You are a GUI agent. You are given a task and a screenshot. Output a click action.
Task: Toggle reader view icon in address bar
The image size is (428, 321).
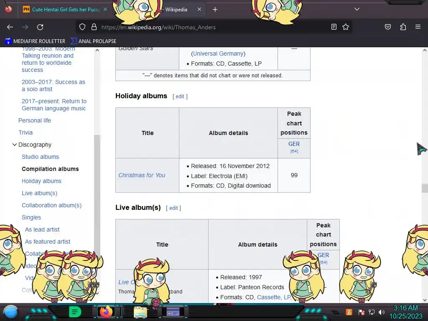coord(334,27)
